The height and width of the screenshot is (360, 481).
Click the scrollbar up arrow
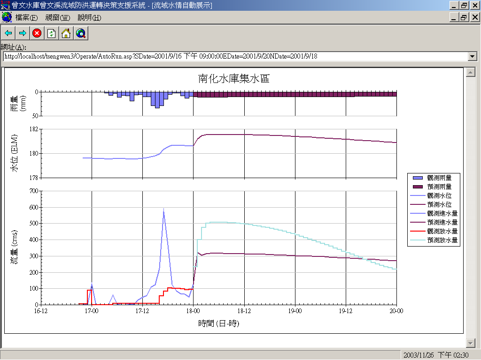point(471,73)
